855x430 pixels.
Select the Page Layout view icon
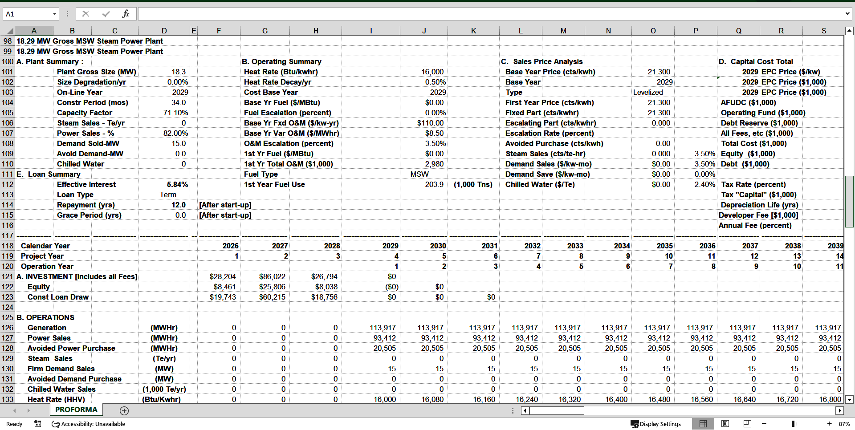pyautogui.click(x=725, y=423)
